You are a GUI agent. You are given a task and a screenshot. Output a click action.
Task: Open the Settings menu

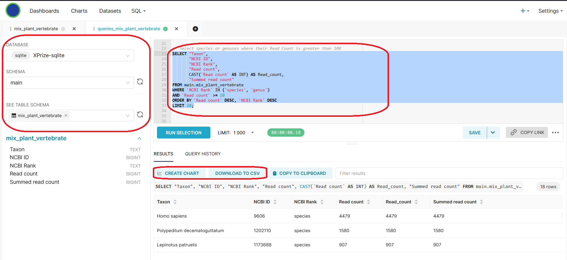[550, 11]
